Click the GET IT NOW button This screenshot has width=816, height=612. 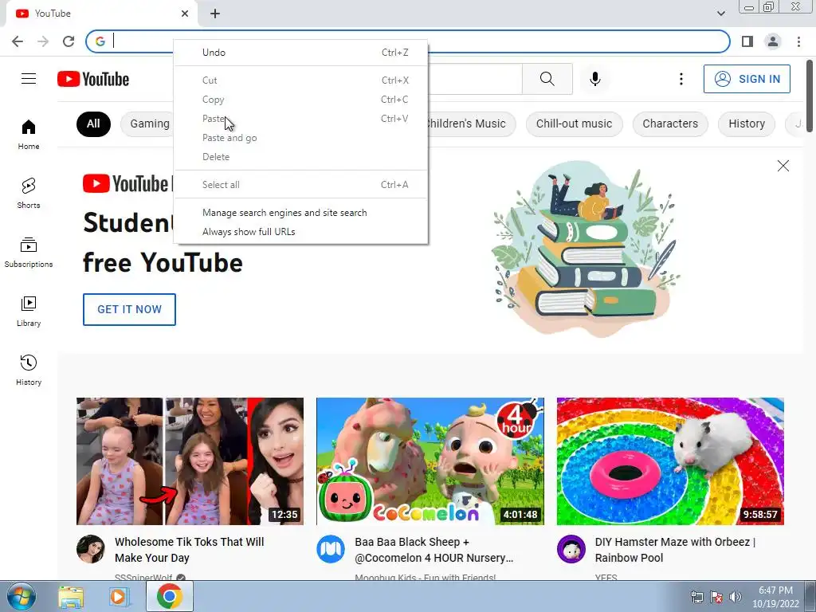pyautogui.click(x=130, y=310)
